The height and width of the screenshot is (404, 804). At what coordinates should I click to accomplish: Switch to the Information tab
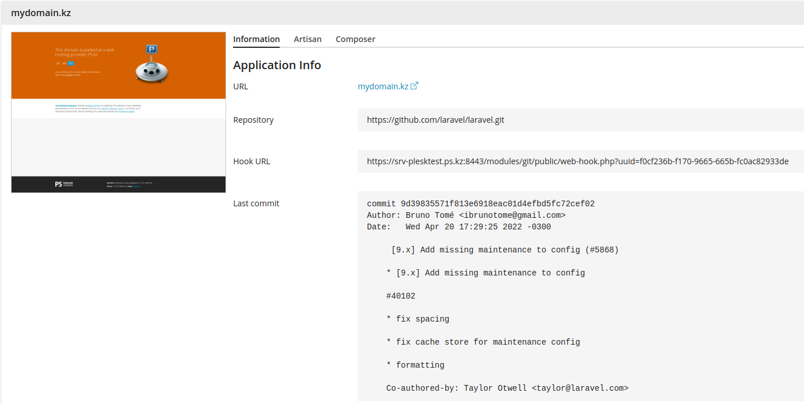coord(256,39)
